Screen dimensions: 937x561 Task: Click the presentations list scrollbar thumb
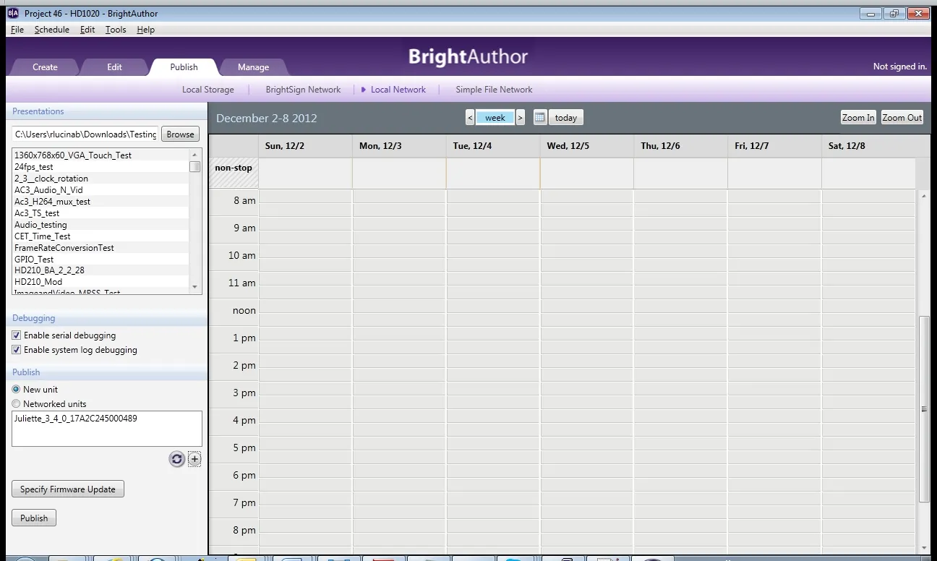tap(194, 166)
